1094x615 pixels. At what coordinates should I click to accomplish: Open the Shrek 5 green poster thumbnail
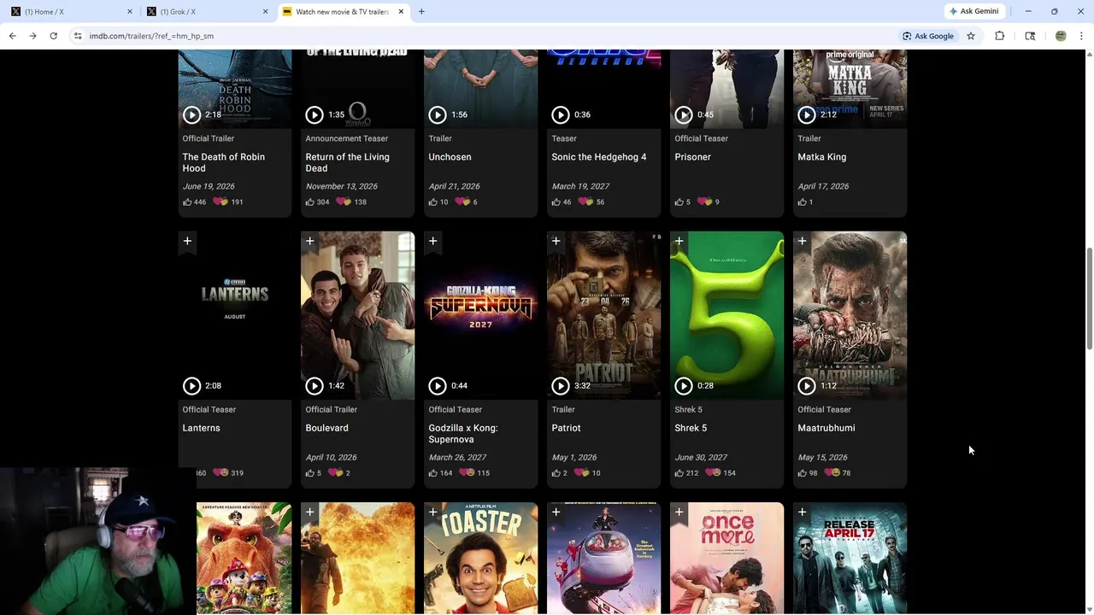(x=726, y=315)
